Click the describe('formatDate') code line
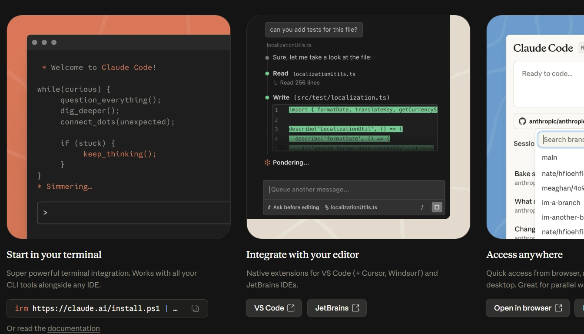Viewport: 584px width, 334px height. (x=339, y=139)
